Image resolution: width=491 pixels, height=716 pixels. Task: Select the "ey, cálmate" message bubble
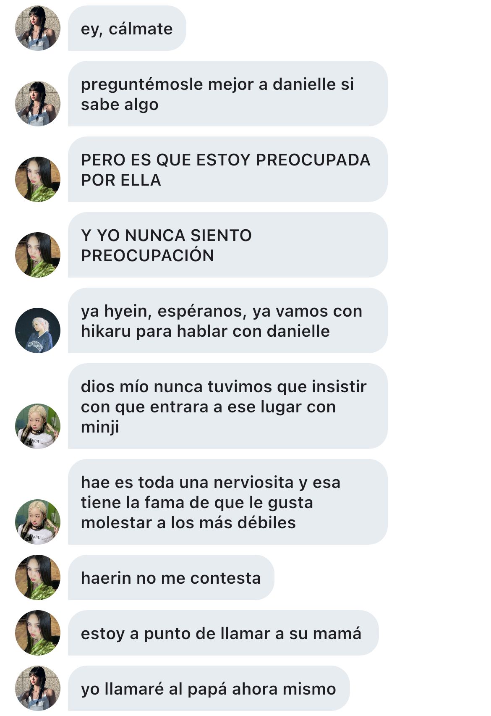pos(127,28)
